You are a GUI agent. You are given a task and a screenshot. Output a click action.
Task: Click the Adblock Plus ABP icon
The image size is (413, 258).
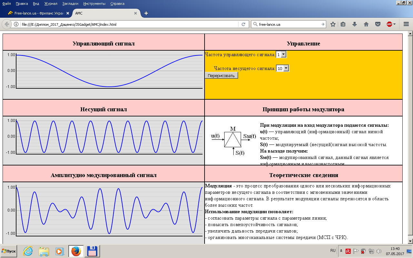[389, 24]
